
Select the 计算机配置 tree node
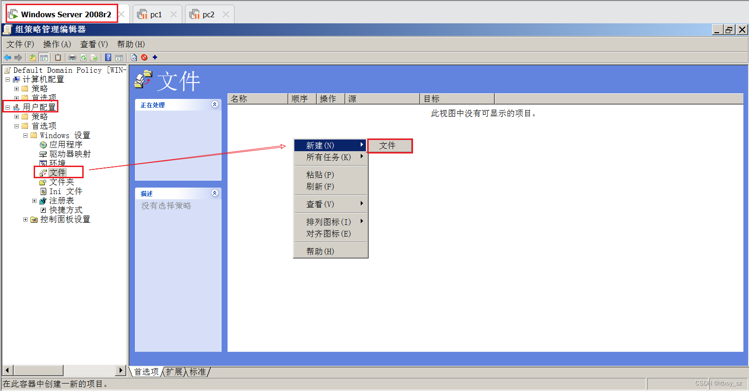pos(43,79)
